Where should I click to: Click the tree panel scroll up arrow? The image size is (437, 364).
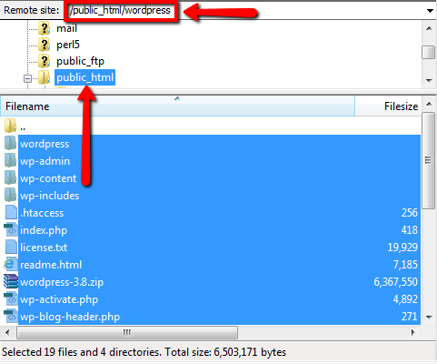(429, 28)
